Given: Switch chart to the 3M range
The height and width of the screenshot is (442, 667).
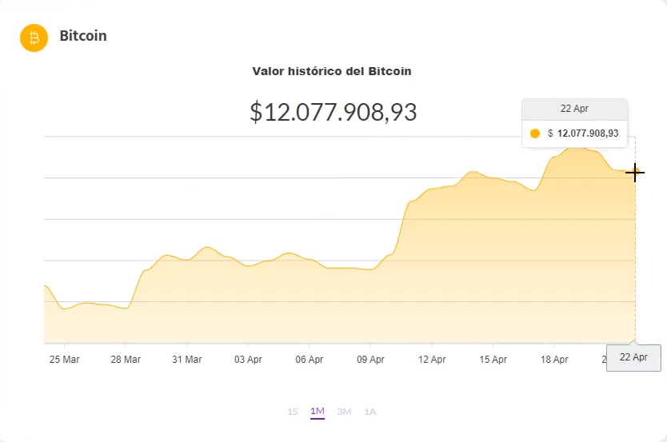Looking at the screenshot, I should (x=344, y=412).
